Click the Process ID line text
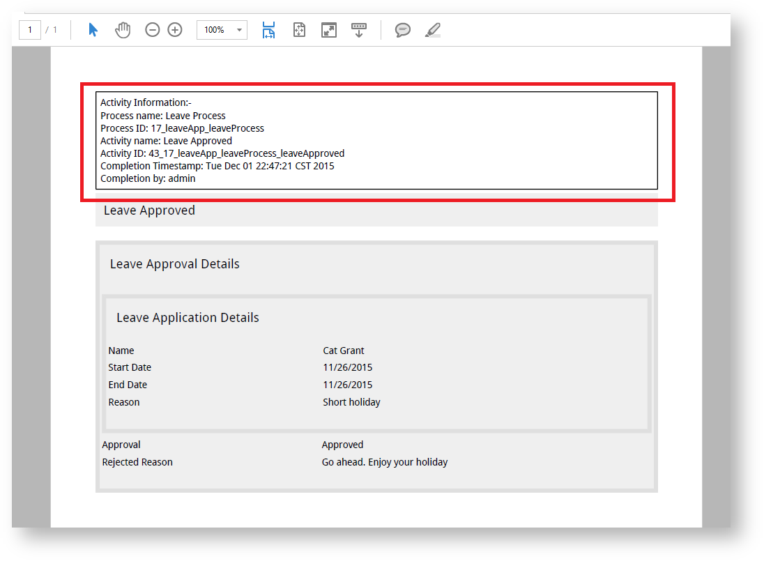The width and height of the screenshot is (764, 561). pos(182,128)
